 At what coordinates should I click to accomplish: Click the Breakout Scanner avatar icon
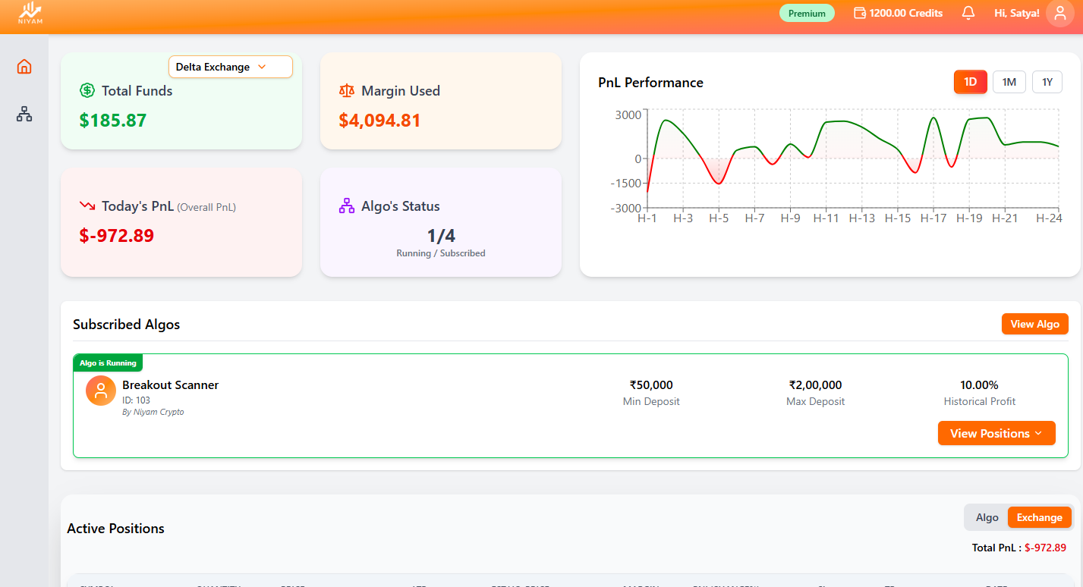(x=101, y=391)
